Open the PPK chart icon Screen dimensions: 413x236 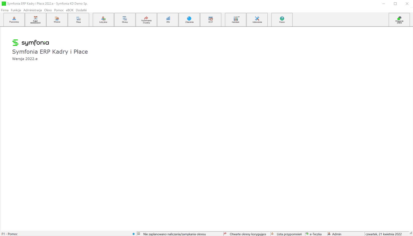[168, 20]
